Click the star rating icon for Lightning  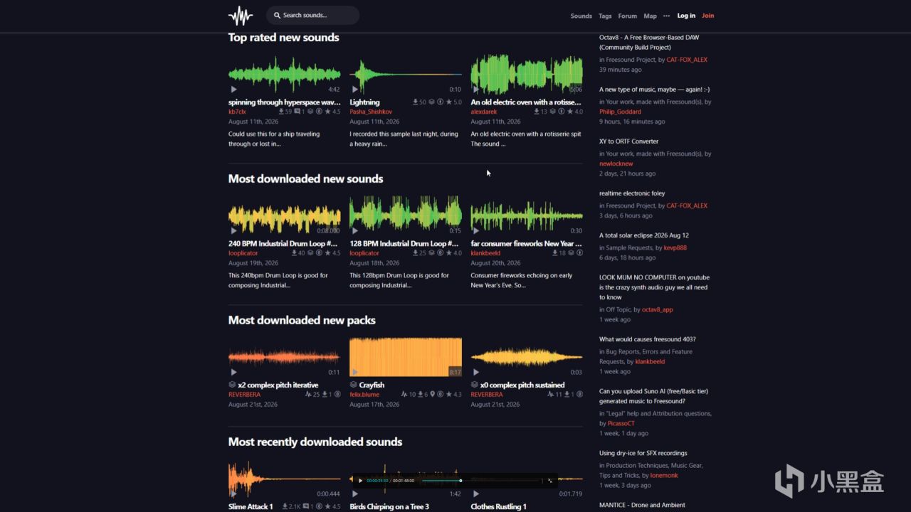[x=448, y=102]
